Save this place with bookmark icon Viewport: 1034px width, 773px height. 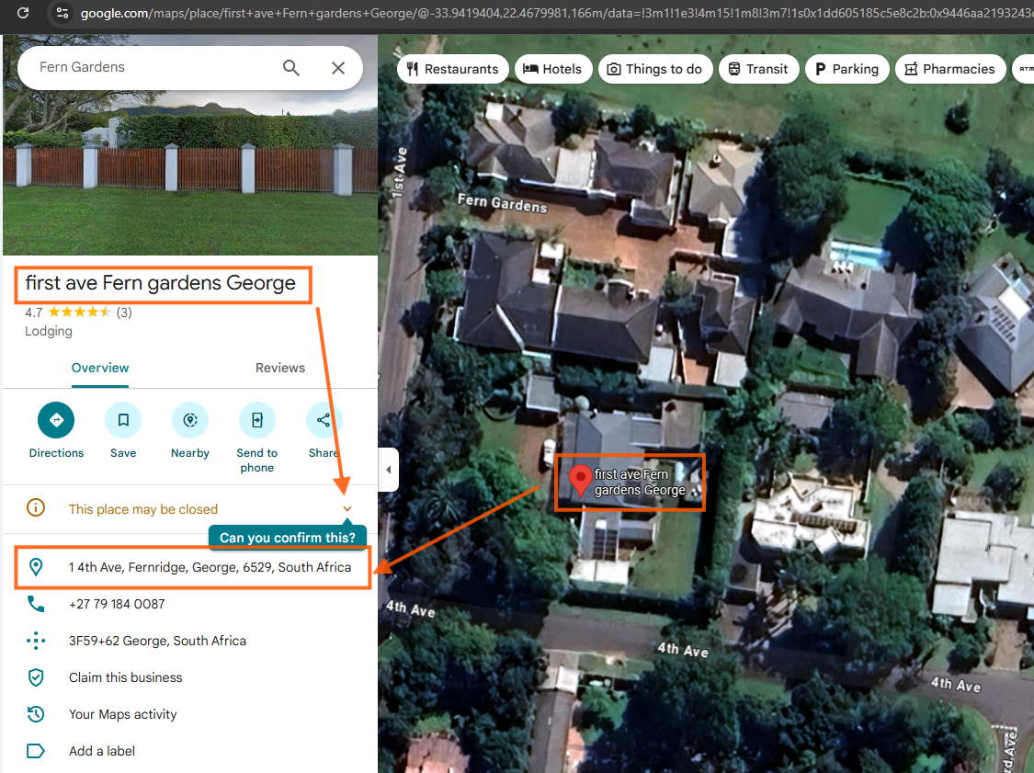pos(123,420)
